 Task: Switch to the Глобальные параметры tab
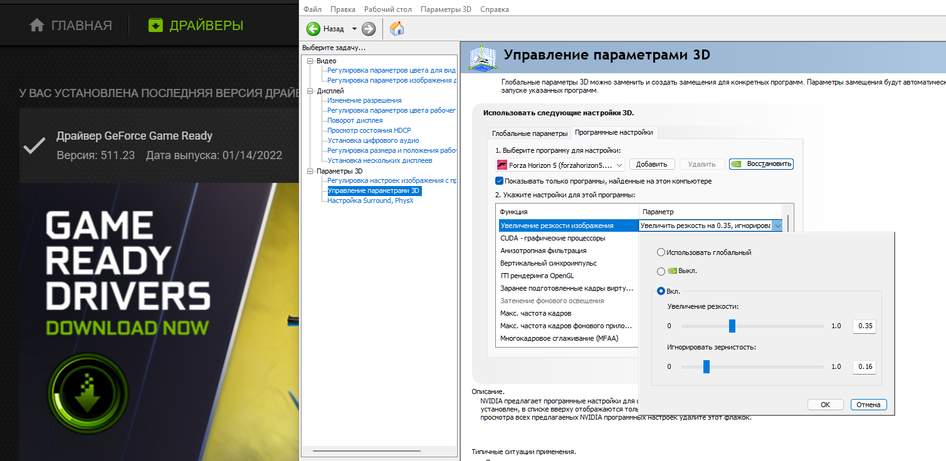pyautogui.click(x=530, y=133)
